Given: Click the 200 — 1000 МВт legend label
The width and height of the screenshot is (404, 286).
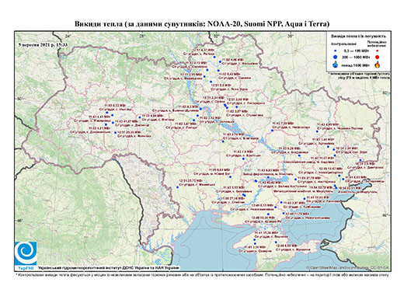Looking at the screenshot, I should [x=355, y=57].
